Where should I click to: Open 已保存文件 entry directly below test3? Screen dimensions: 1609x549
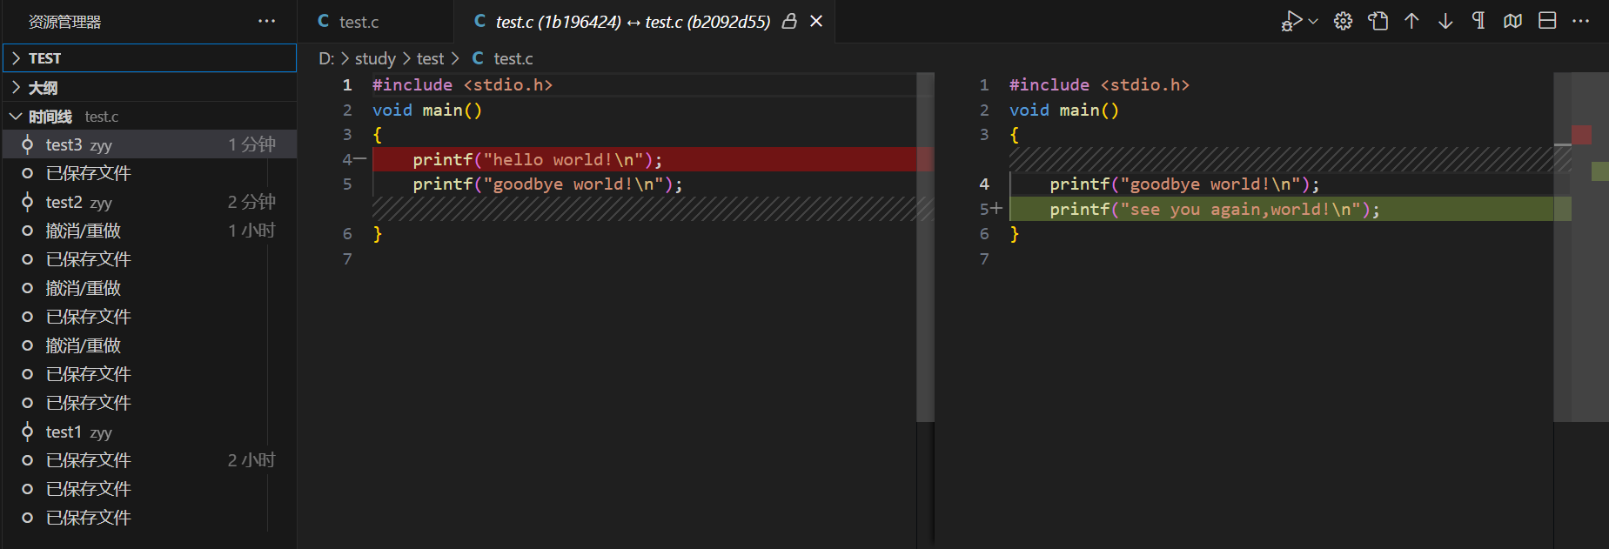150,173
